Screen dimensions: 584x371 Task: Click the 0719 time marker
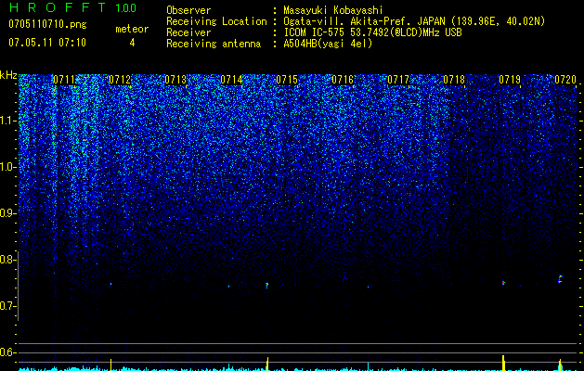click(x=510, y=80)
